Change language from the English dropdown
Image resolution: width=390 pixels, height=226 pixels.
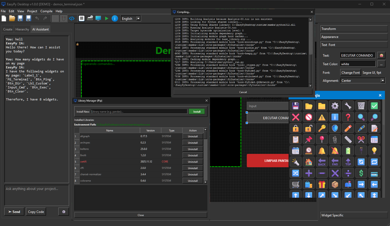131,18
